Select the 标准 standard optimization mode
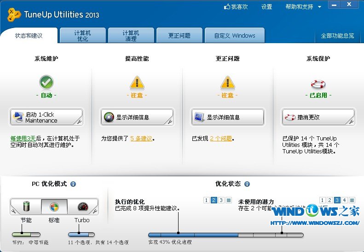The height and width of the screenshot is (252, 364). 54,207
